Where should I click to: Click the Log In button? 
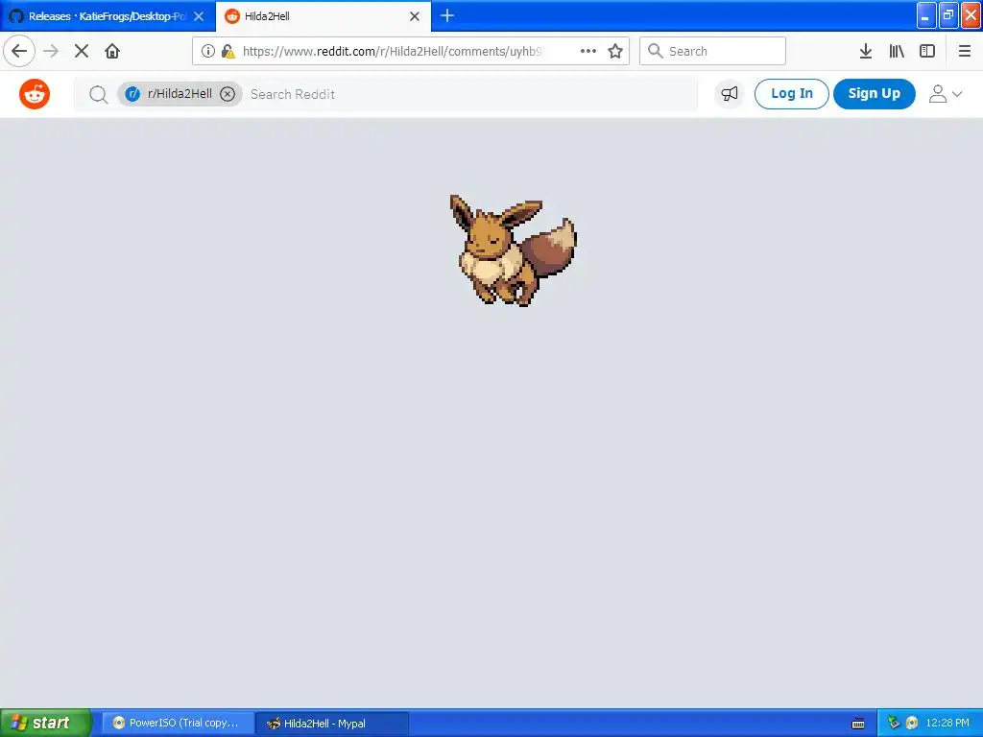pos(791,93)
